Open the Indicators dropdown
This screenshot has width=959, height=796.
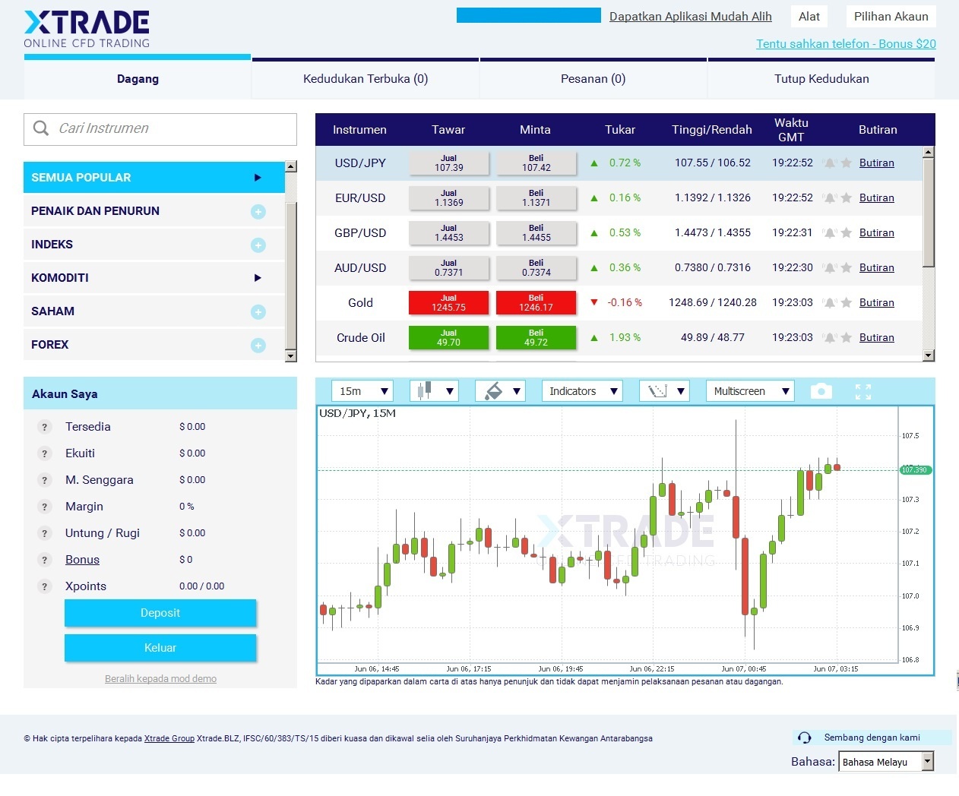(581, 390)
